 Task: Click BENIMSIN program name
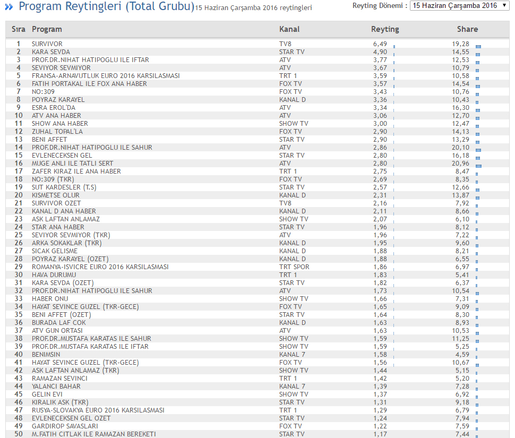click(46, 355)
